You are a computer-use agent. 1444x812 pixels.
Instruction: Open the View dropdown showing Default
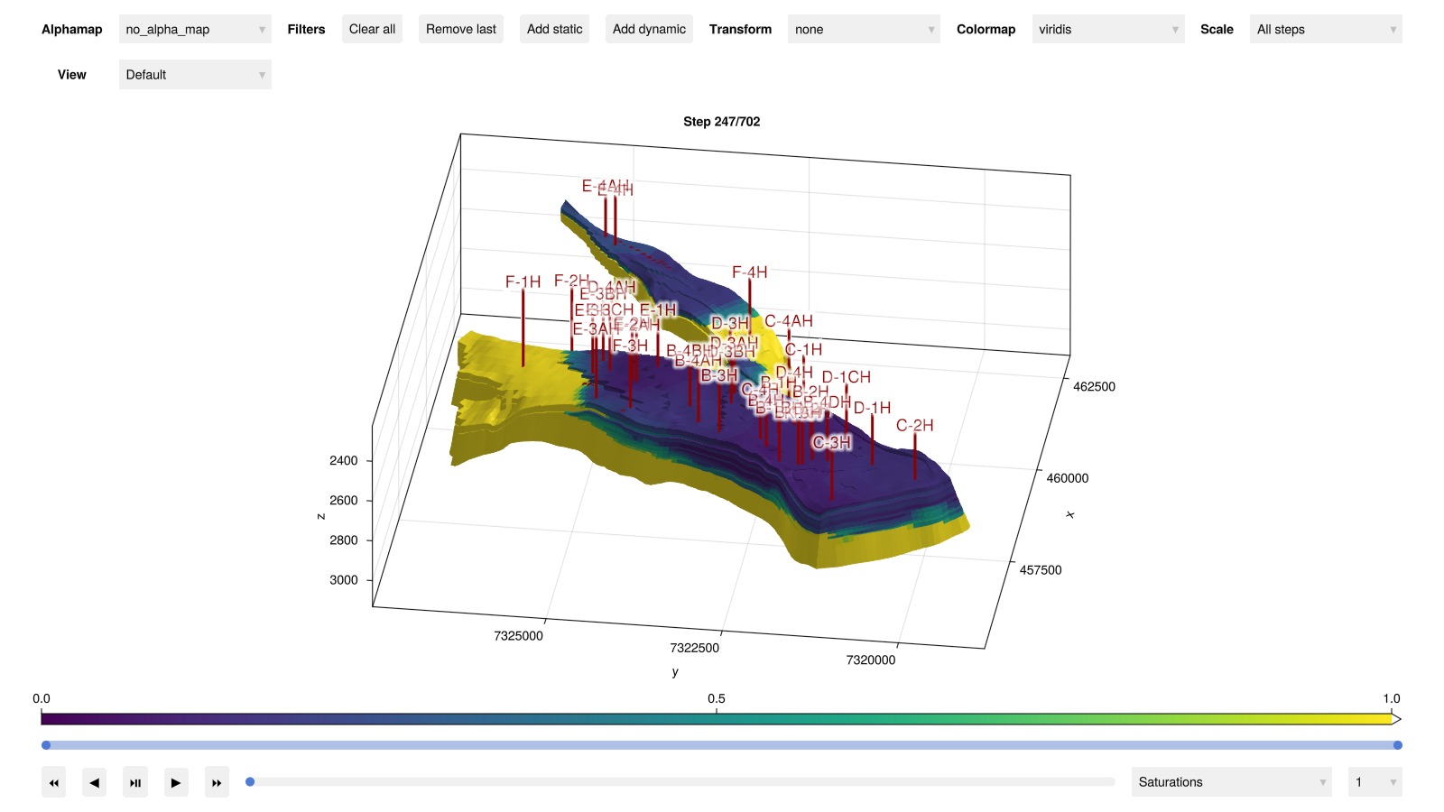[195, 75]
